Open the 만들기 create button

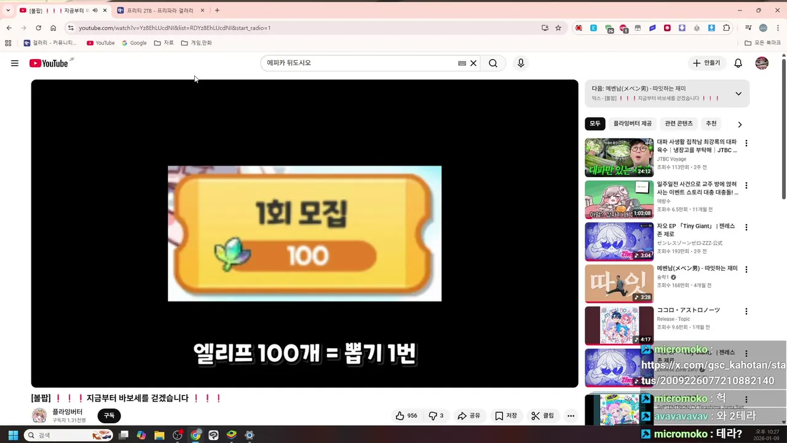pos(706,63)
